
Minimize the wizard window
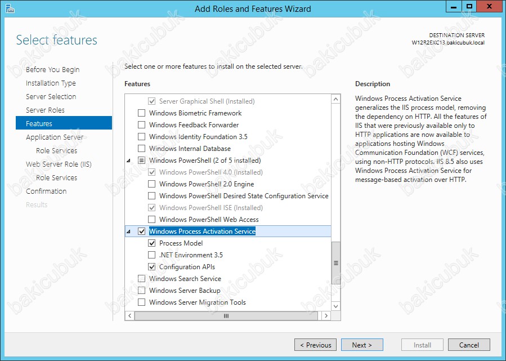(454, 6)
